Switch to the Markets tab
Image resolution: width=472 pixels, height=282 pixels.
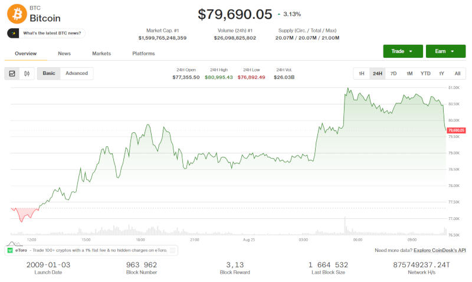pos(101,54)
